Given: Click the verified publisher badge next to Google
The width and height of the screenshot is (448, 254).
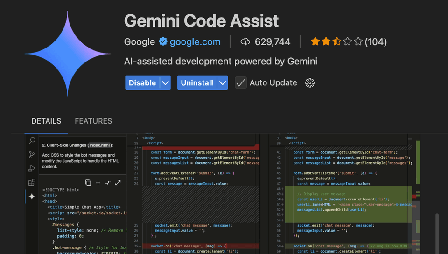Looking at the screenshot, I should 163,41.
